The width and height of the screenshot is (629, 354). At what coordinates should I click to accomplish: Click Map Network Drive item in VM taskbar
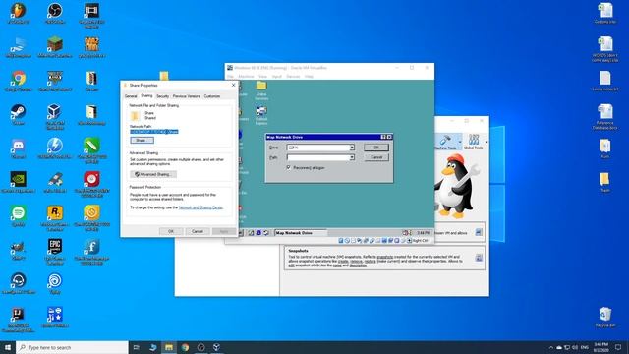301,233
